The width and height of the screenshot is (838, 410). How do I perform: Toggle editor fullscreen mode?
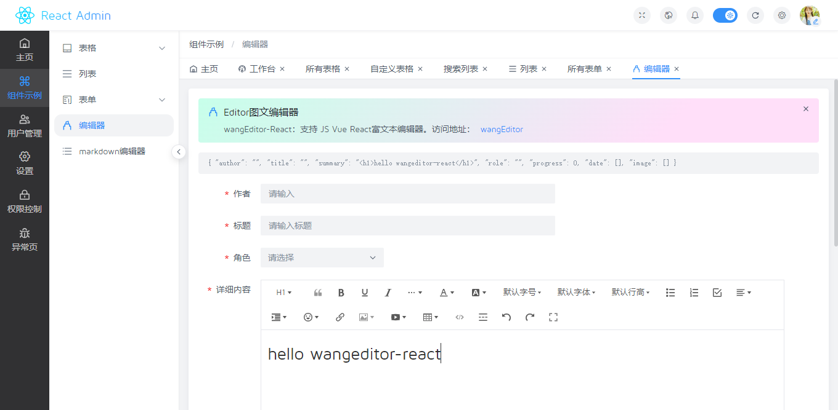[x=553, y=317]
